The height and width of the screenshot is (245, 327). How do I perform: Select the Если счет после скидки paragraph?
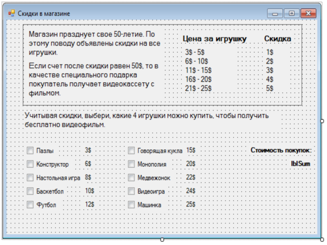coord(94,79)
